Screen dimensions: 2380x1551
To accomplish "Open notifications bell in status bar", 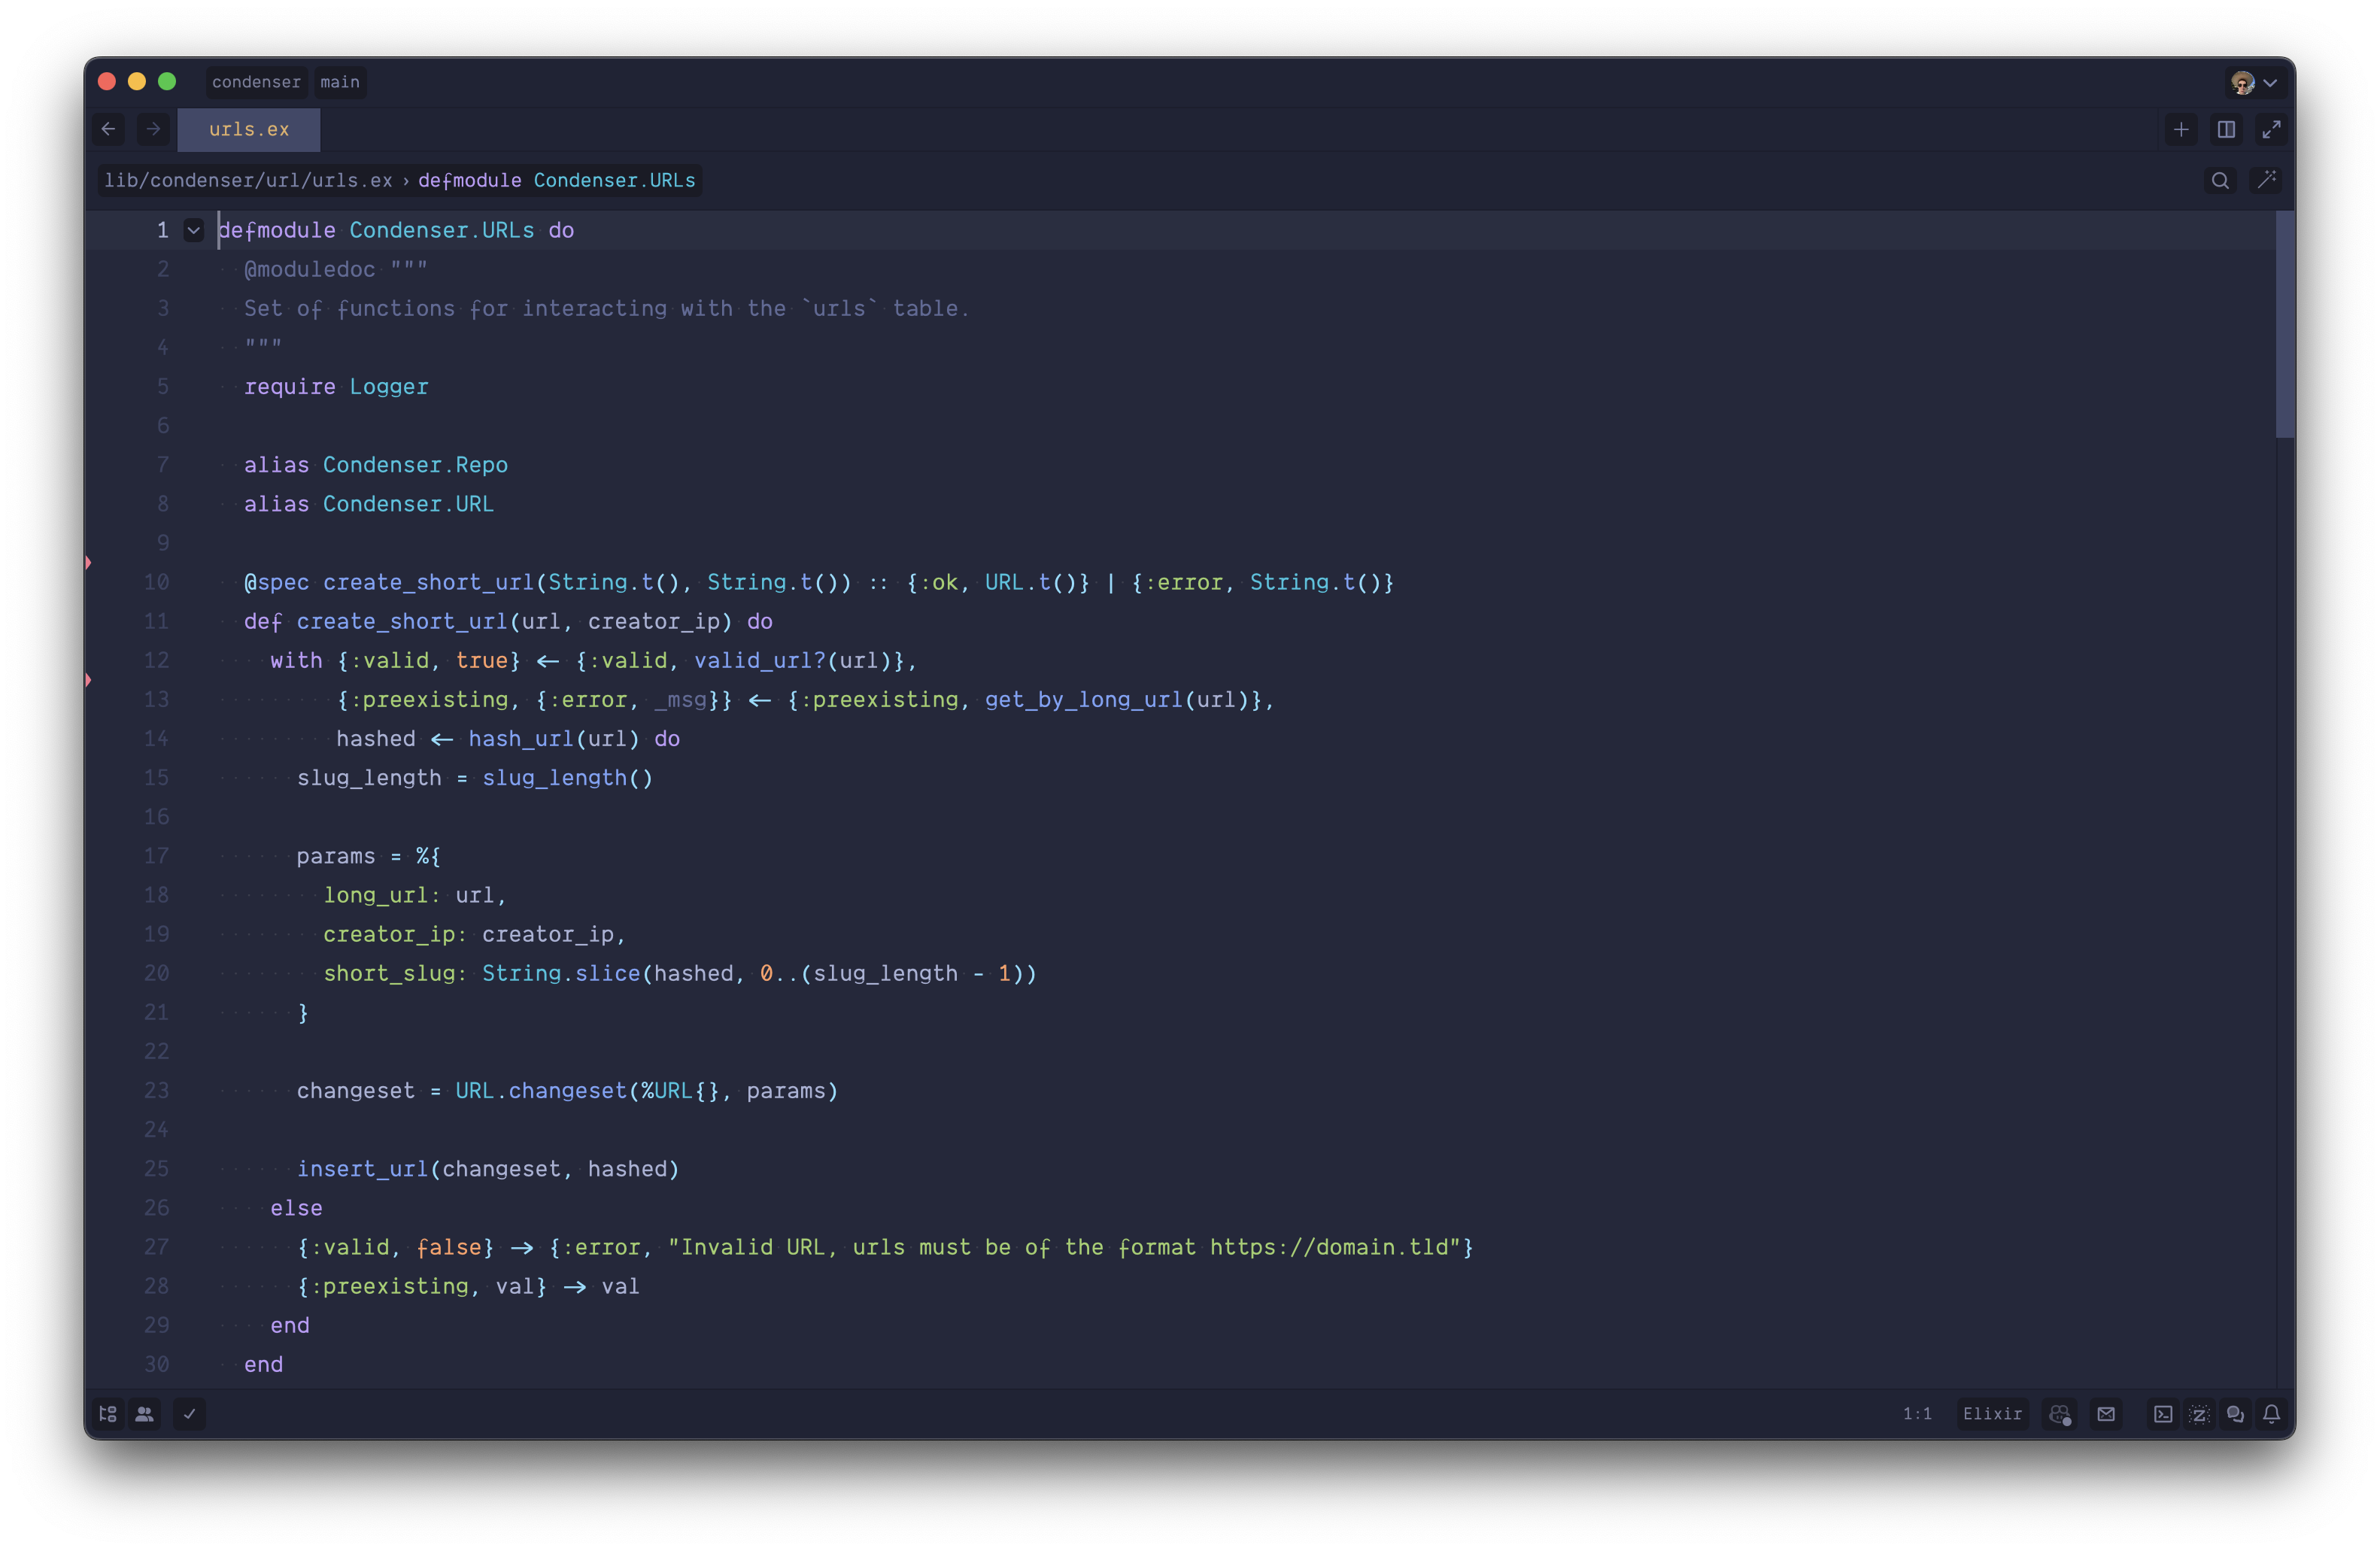I will [2271, 1414].
